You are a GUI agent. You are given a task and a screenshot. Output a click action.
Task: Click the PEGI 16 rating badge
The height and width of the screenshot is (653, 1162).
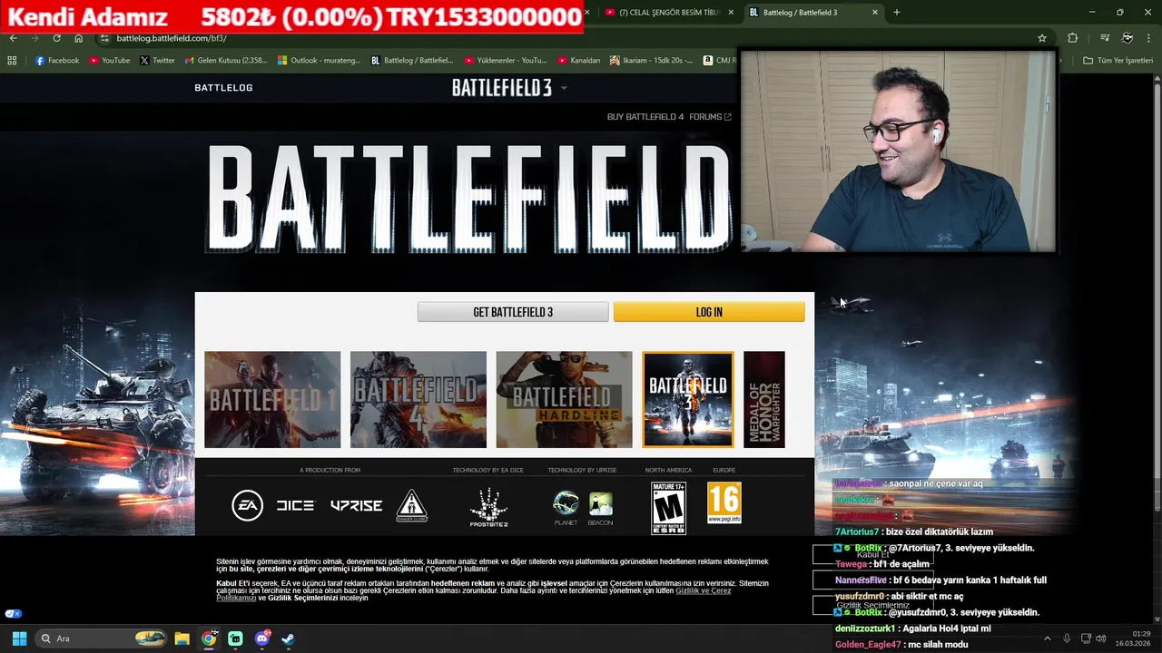point(724,503)
